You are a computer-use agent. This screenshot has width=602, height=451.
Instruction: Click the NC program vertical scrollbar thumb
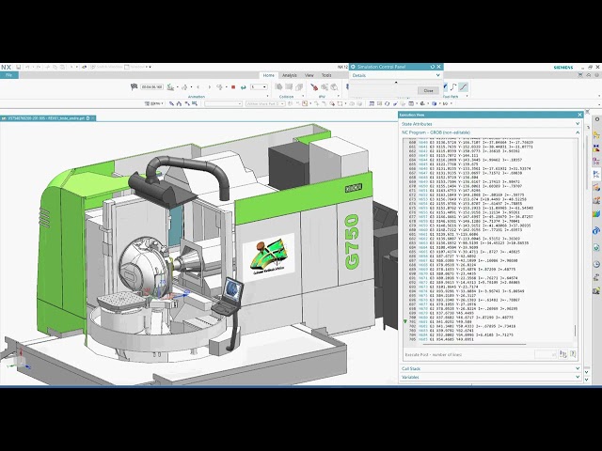575,331
